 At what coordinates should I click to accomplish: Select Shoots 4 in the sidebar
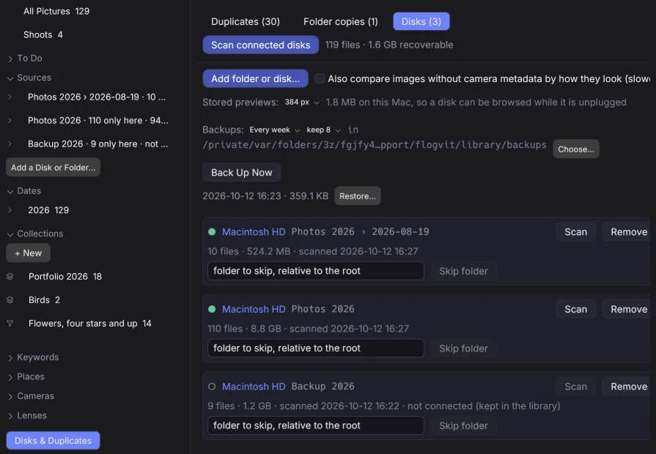[43, 34]
